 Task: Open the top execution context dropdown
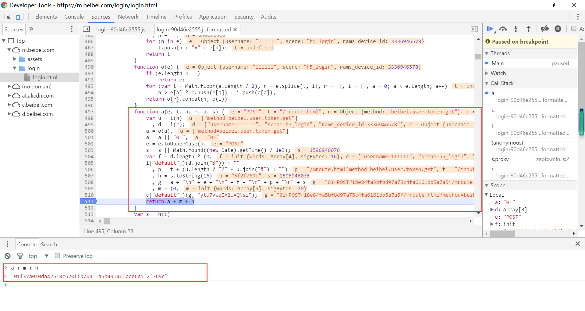(38, 256)
